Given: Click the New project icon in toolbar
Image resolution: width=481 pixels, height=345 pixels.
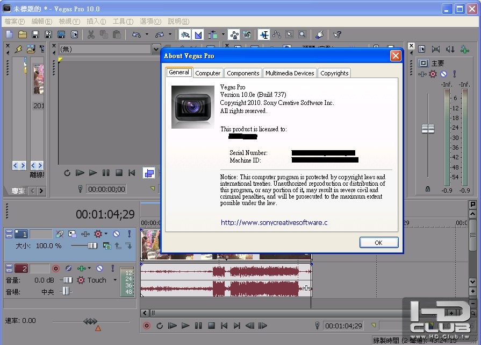Looking at the screenshot, I should click(10, 34).
